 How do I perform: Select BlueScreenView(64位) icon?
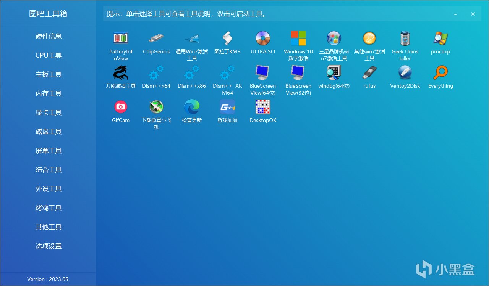(x=263, y=72)
